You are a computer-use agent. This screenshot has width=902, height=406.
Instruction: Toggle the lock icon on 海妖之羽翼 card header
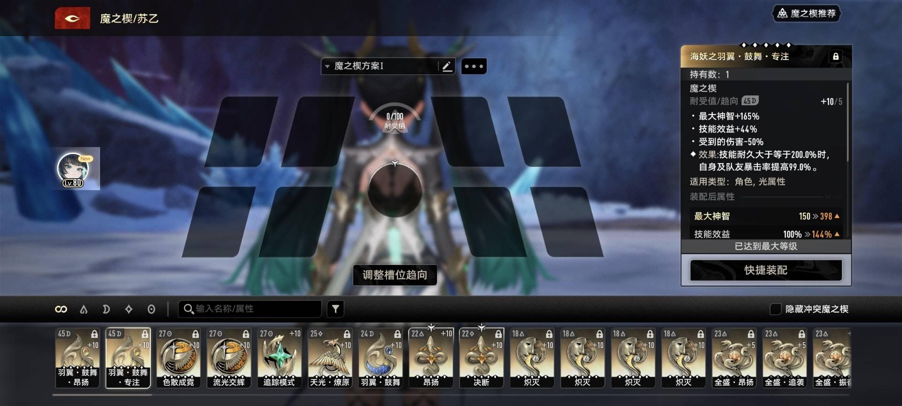tap(835, 56)
